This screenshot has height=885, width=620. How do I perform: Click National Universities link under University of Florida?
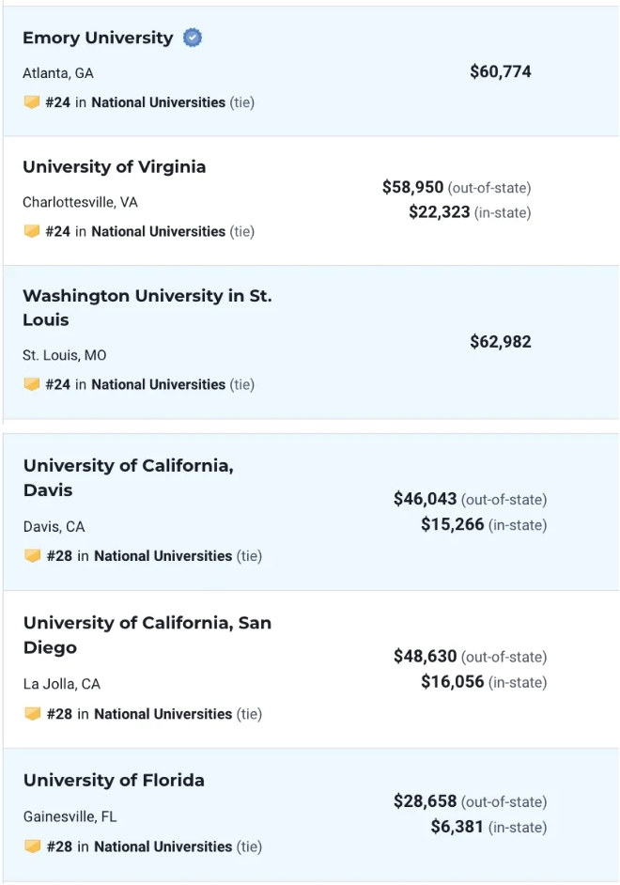163,846
